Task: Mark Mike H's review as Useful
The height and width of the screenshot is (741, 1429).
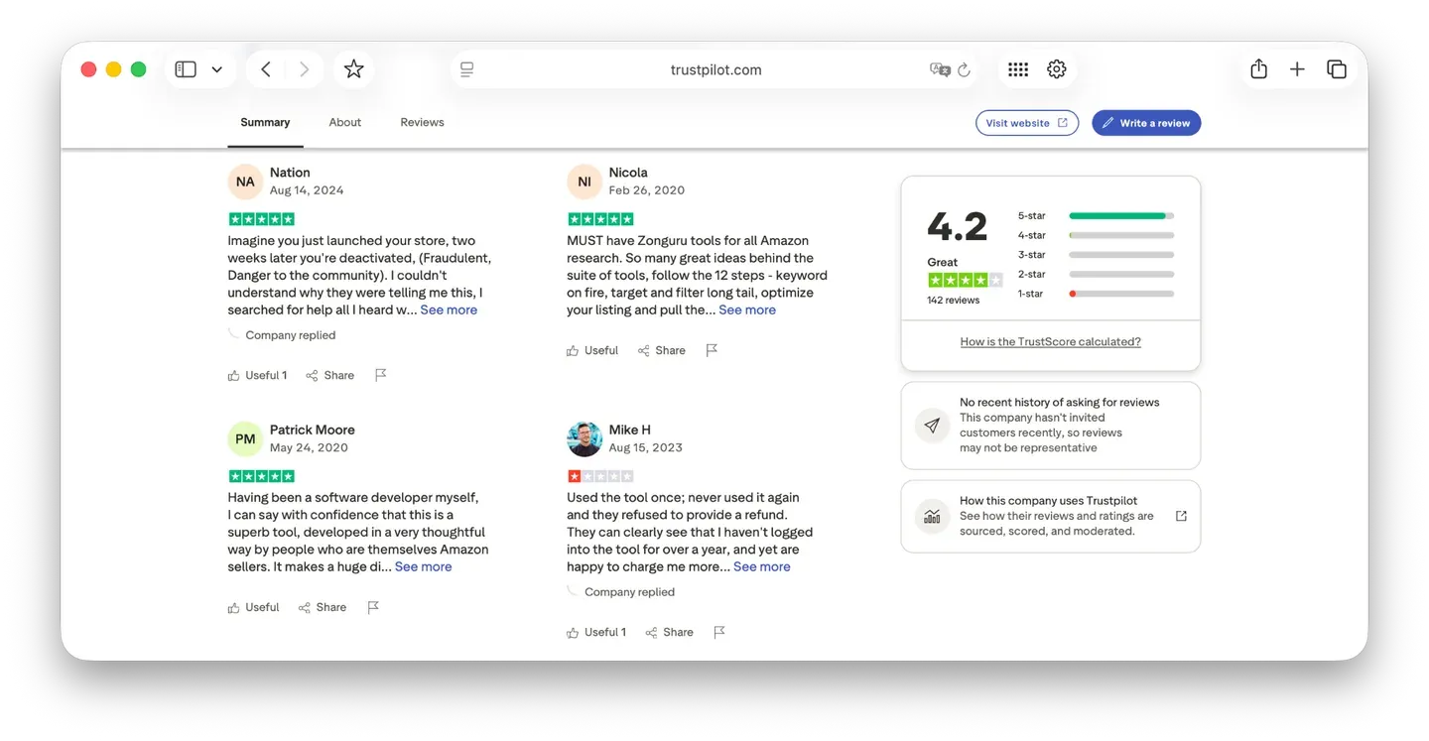Action: point(596,632)
